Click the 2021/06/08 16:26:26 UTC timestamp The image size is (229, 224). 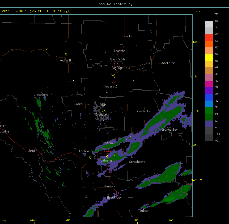[26, 11]
